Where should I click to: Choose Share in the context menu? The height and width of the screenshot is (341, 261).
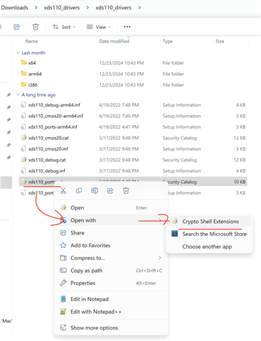(x=111, y=233)
